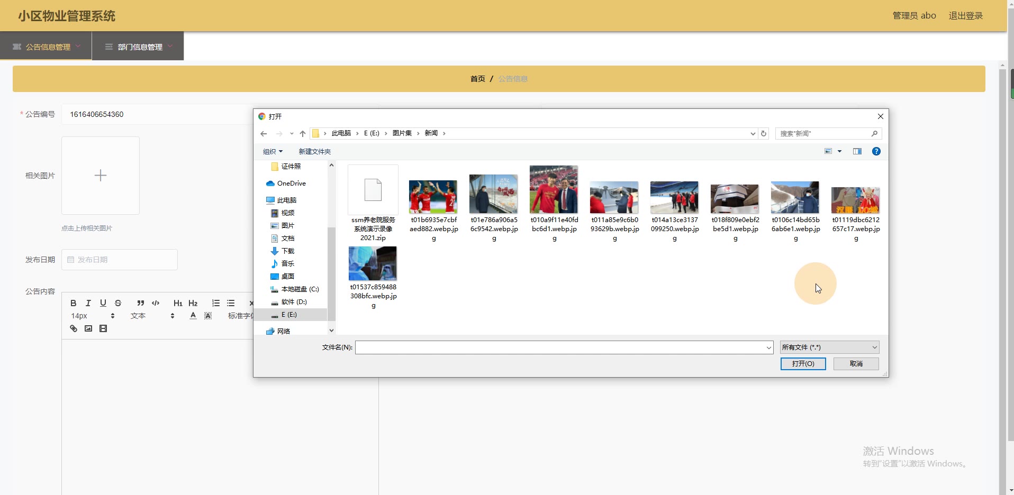Click the Bold formatting icon

74,303
